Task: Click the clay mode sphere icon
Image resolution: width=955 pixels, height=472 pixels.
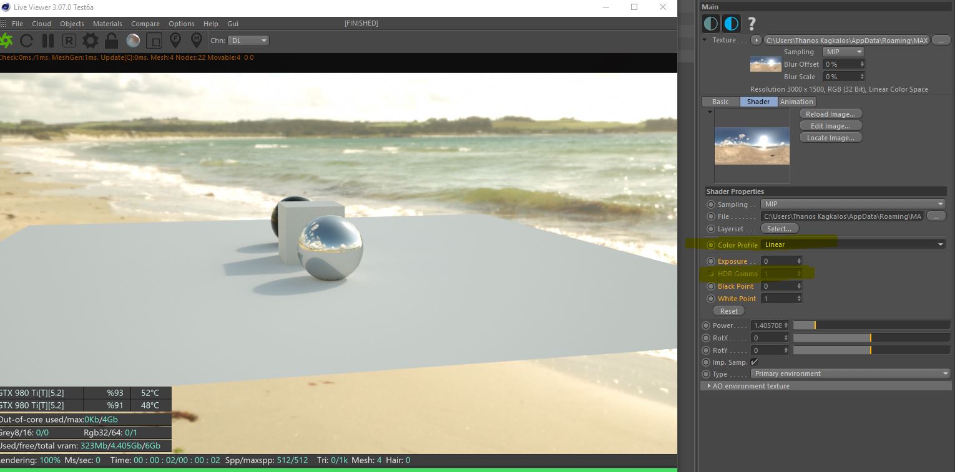Action: 133,41
